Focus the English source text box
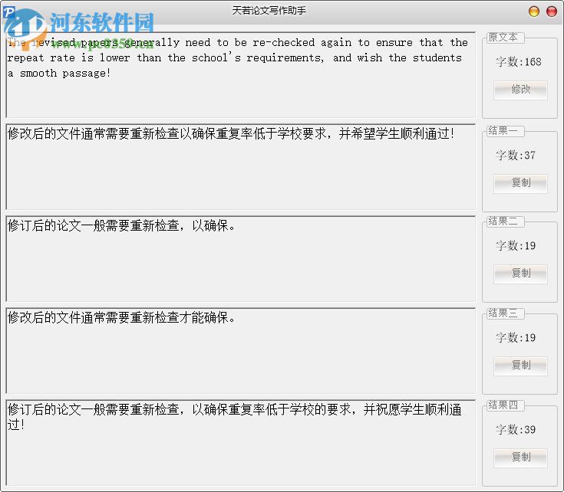 pyautogui.click(x=241, y=74)
